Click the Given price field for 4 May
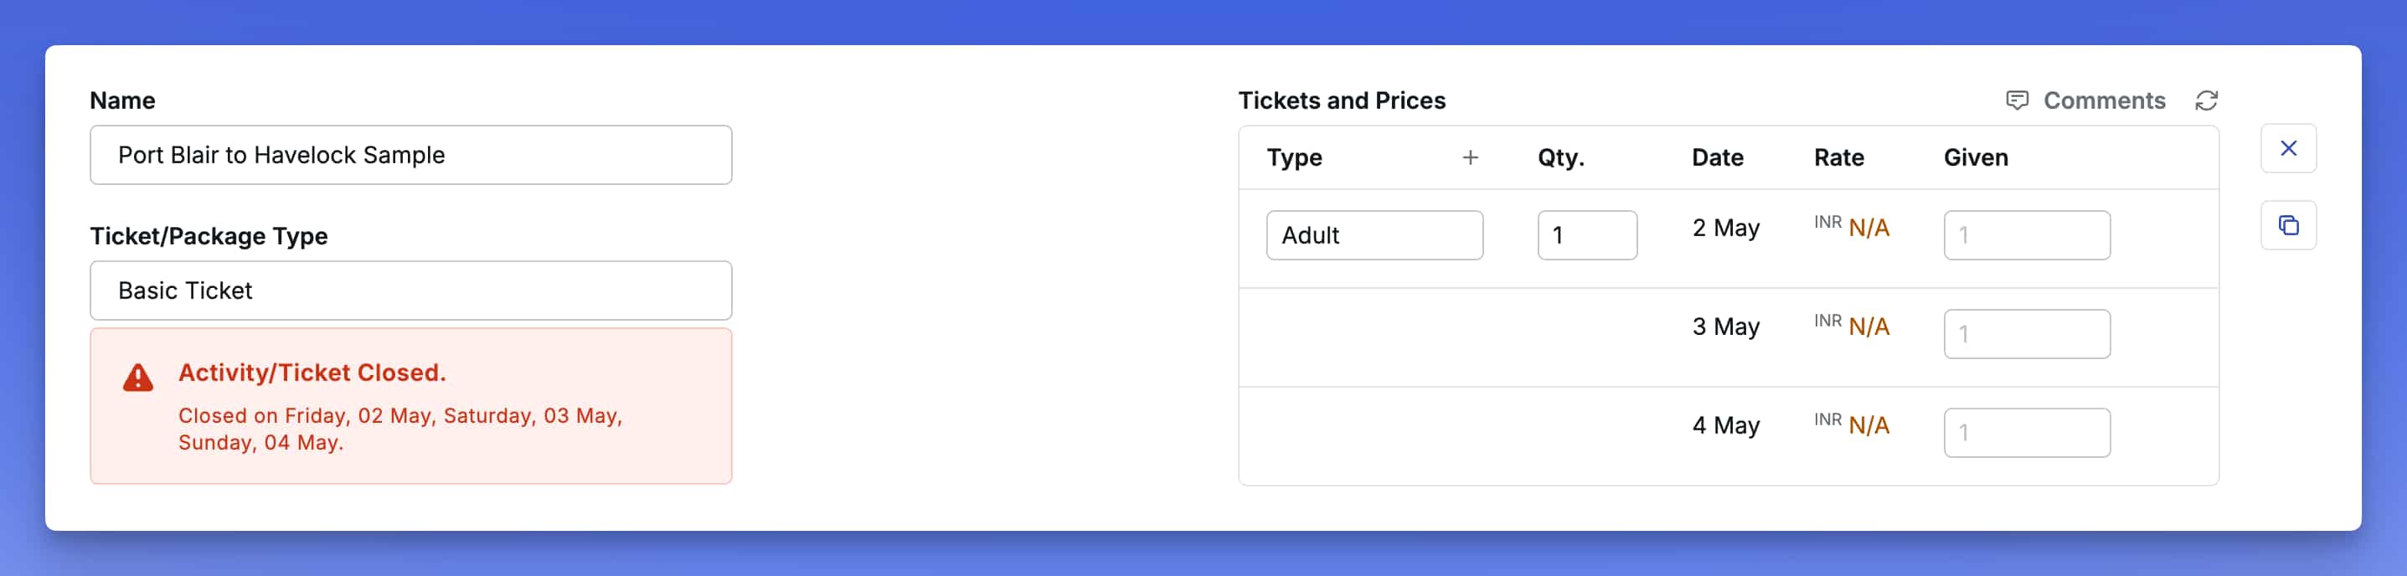Viewport: 2407px width, 576px height. pyautogui.click(x=2026, y=432)
